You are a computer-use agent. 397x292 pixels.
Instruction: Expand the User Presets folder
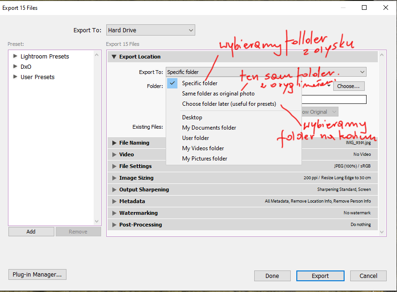click(x=15, y=77)
